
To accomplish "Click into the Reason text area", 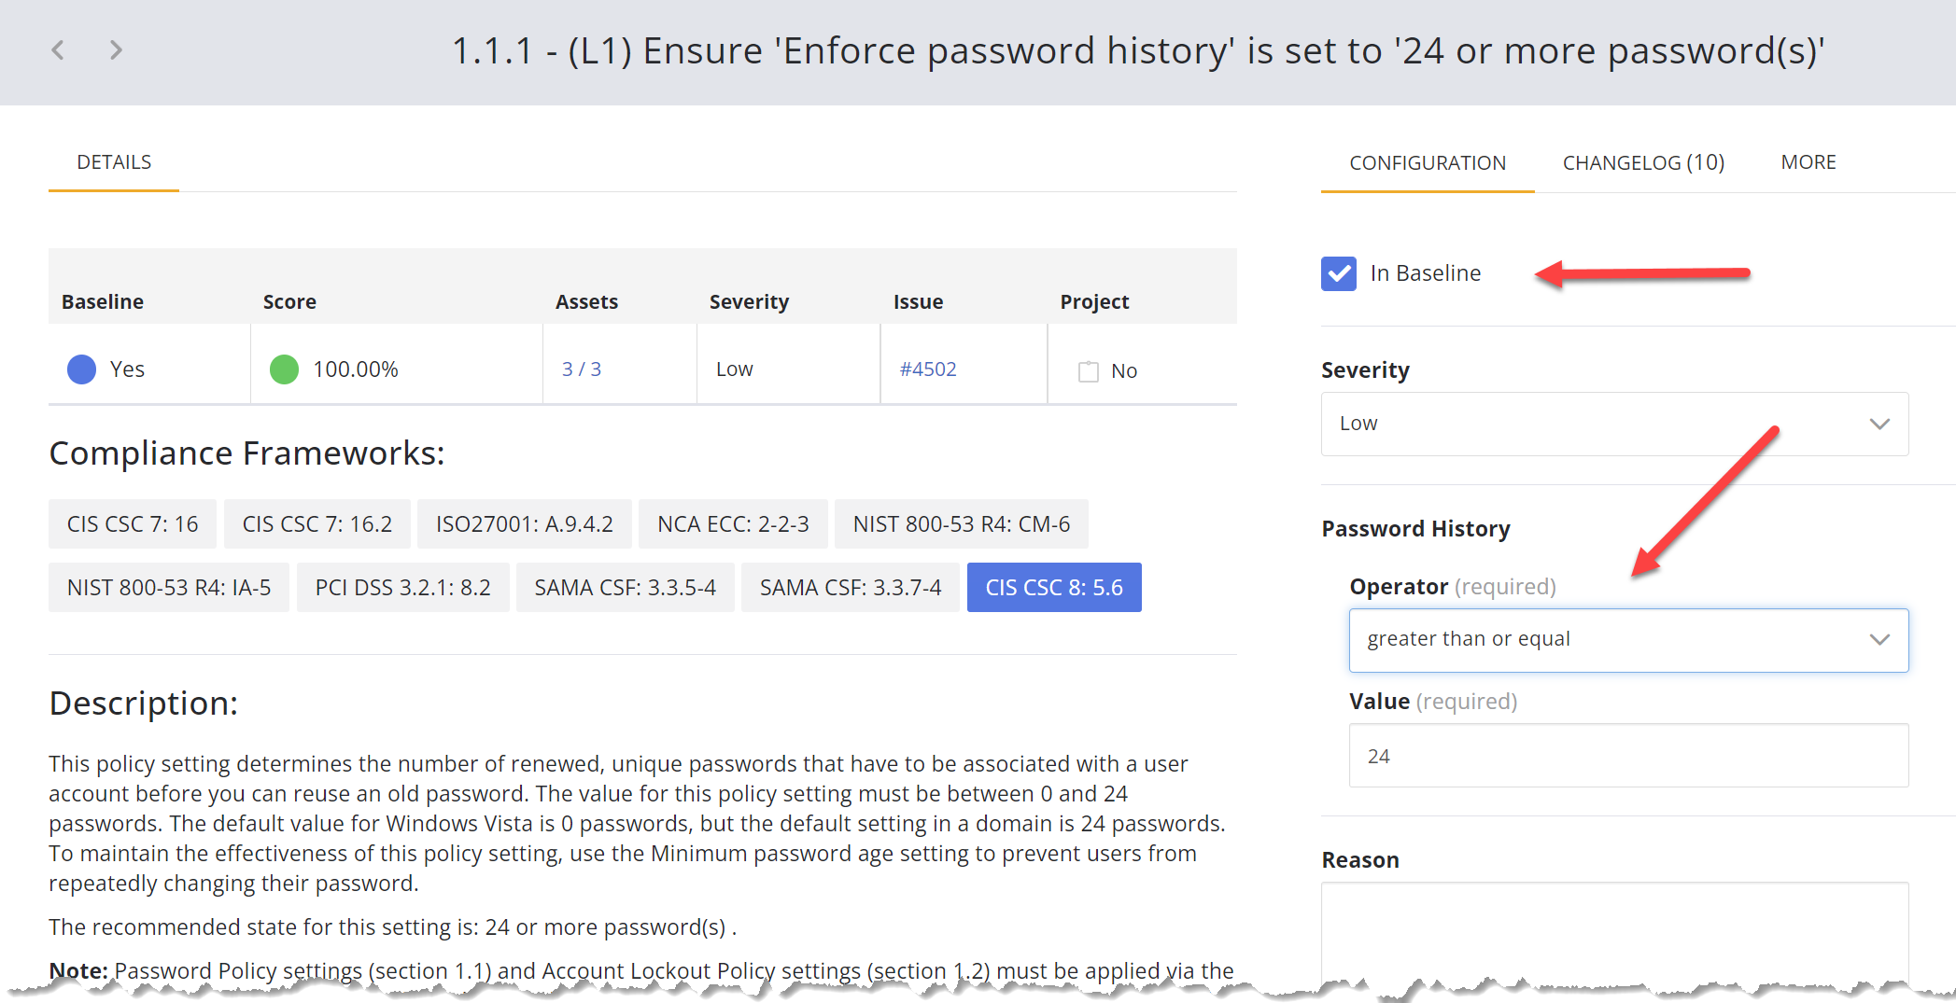I will coord(1613,933).
